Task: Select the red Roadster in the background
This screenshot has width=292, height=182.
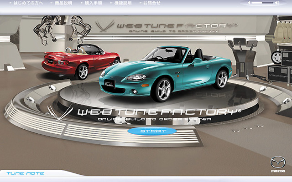Action: click(x=80, y=62)
